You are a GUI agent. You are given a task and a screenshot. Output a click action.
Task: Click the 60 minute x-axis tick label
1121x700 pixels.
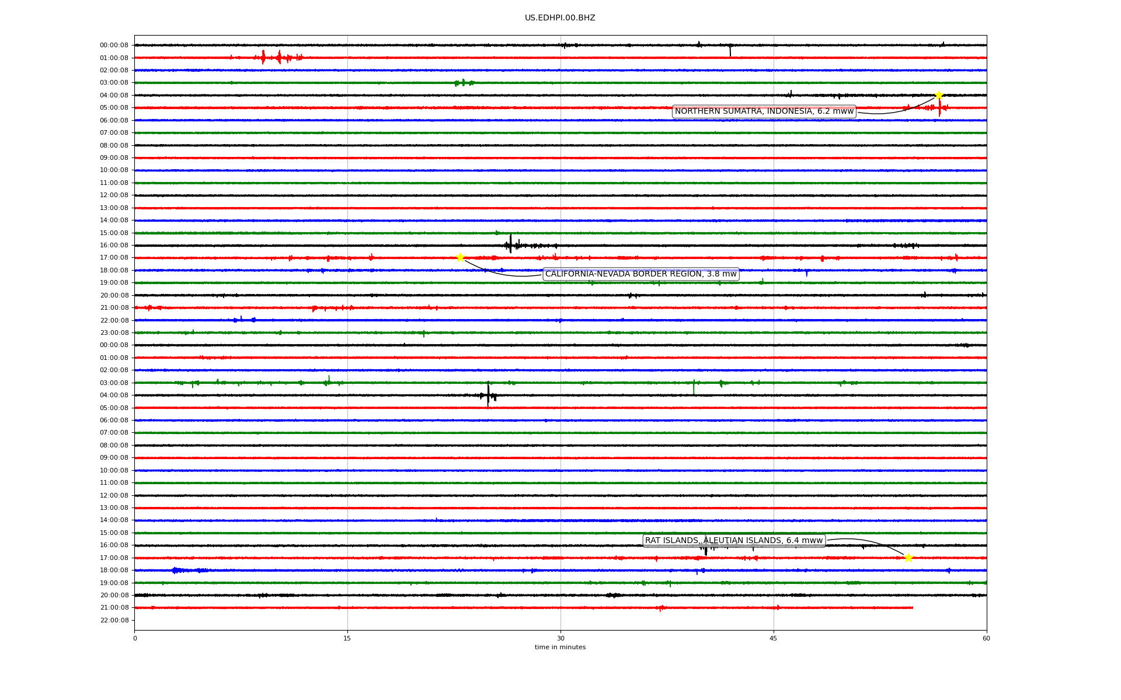tap(986, 638)
